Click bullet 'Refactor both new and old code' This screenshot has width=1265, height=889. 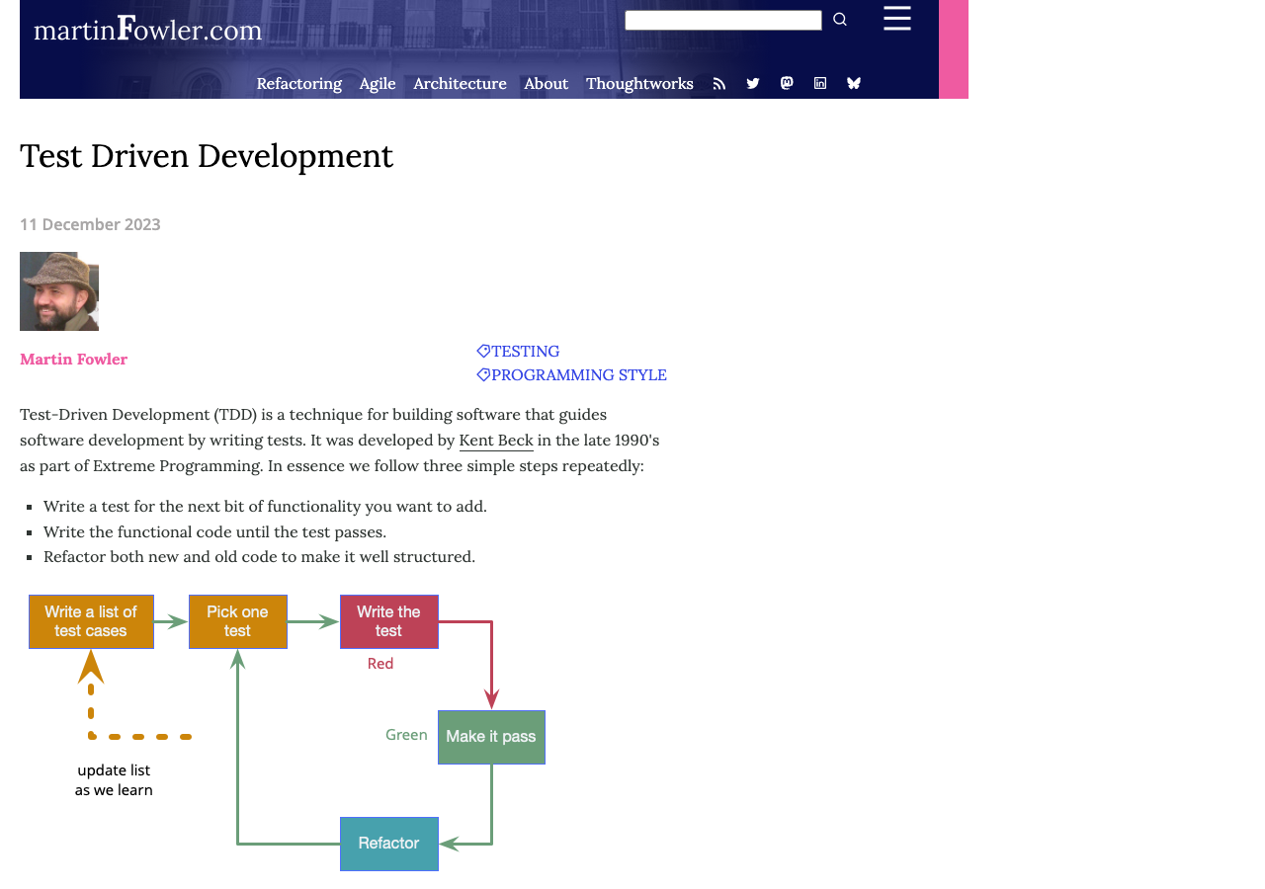(x=259, y=557)
